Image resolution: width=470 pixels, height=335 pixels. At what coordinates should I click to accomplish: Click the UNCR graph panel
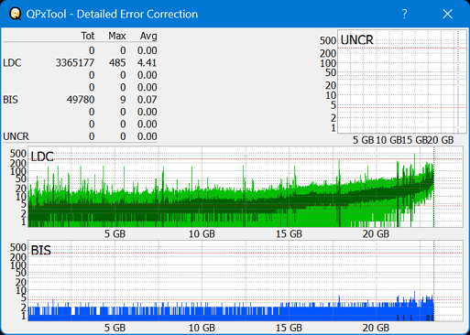(x=402, y=81)
